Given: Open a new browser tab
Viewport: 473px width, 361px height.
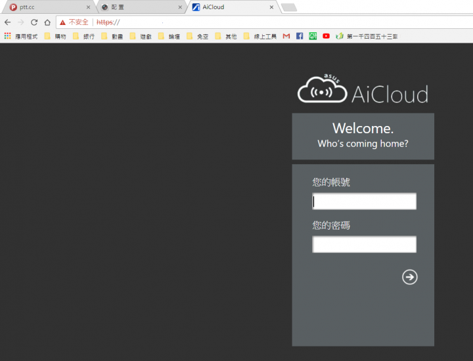Looking at the screenshot, I should (289, 7).
